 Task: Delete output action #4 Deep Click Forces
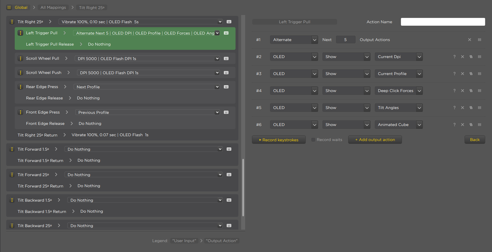[463, 91]
